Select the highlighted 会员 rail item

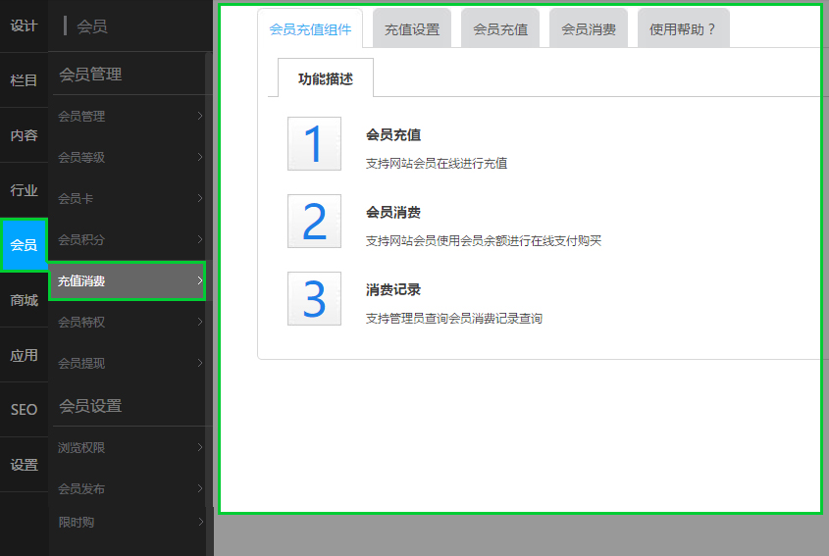click(x=24, y=245)
